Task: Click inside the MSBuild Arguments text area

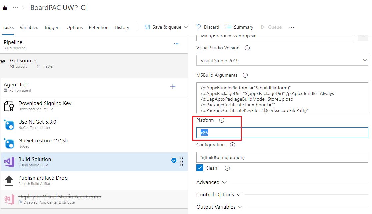Action: pyautogui.click(x=282, y=98)
